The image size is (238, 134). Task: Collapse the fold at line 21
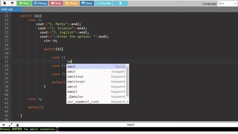10,16
